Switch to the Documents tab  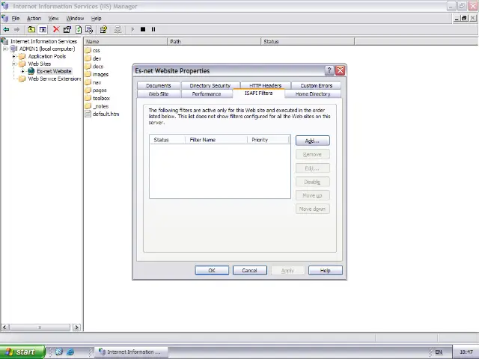(x=159, y=85)
